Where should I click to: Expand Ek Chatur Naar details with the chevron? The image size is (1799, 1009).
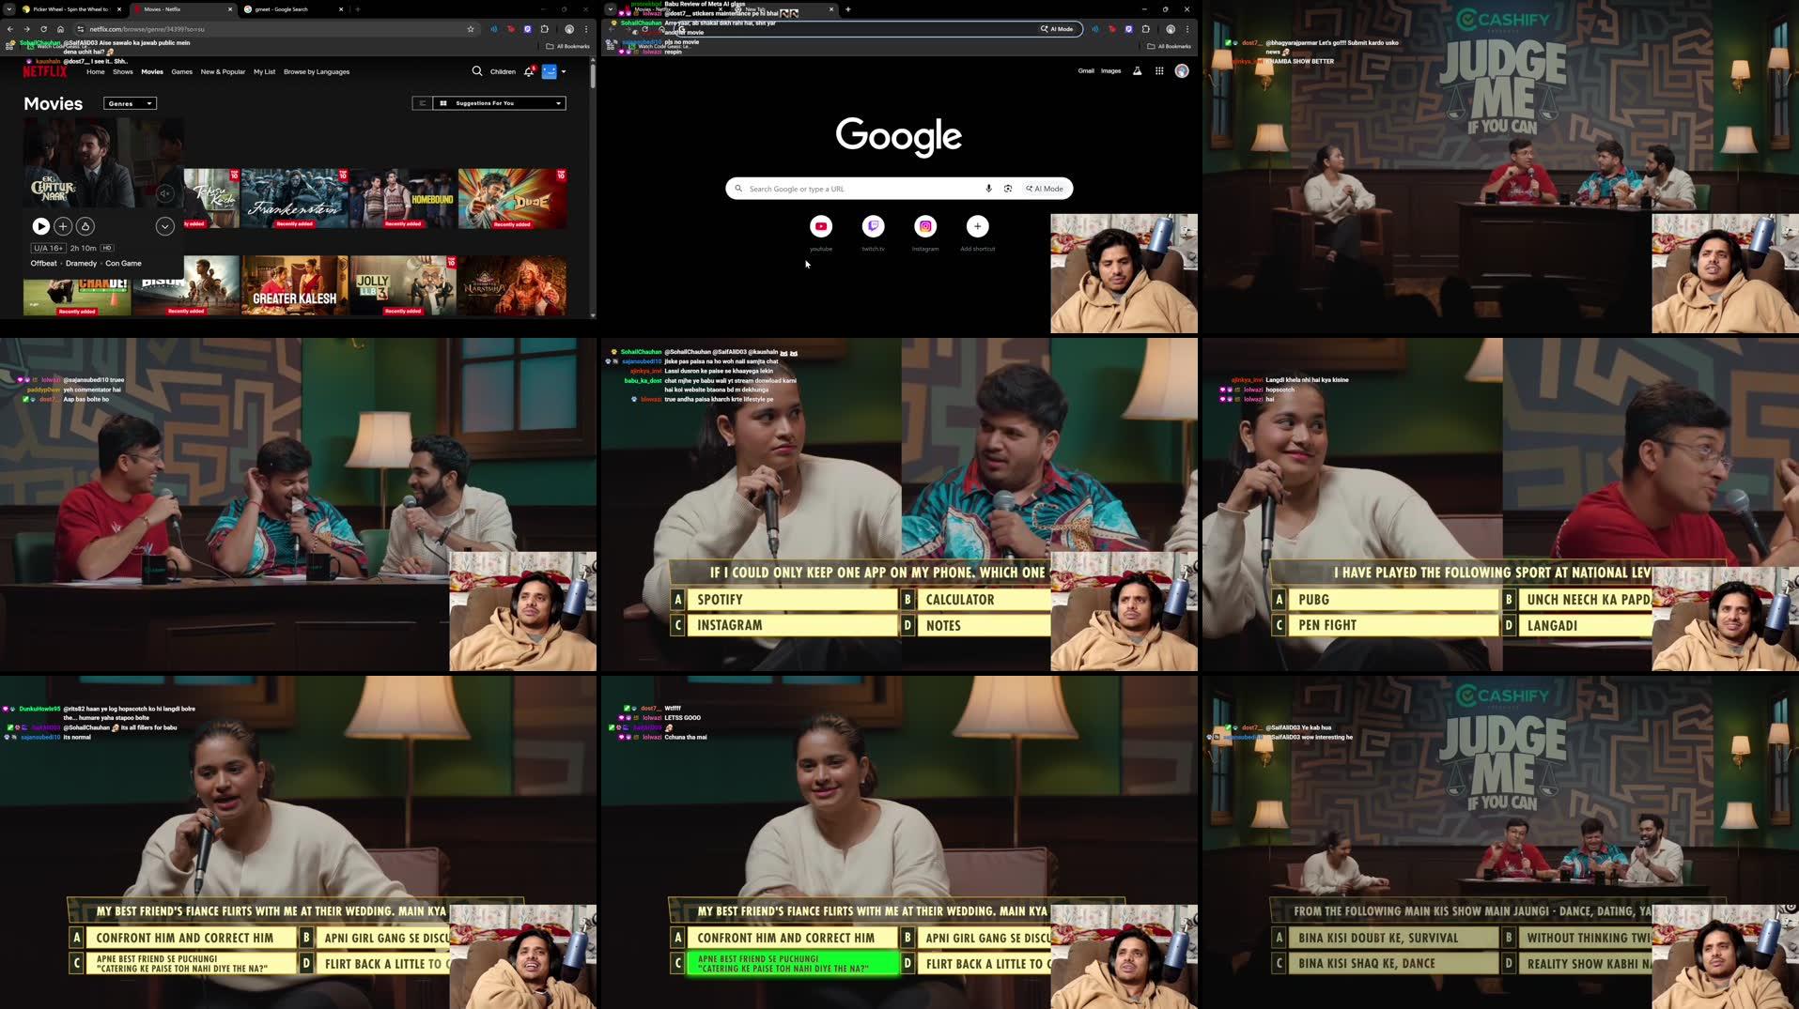click(163, 226)
